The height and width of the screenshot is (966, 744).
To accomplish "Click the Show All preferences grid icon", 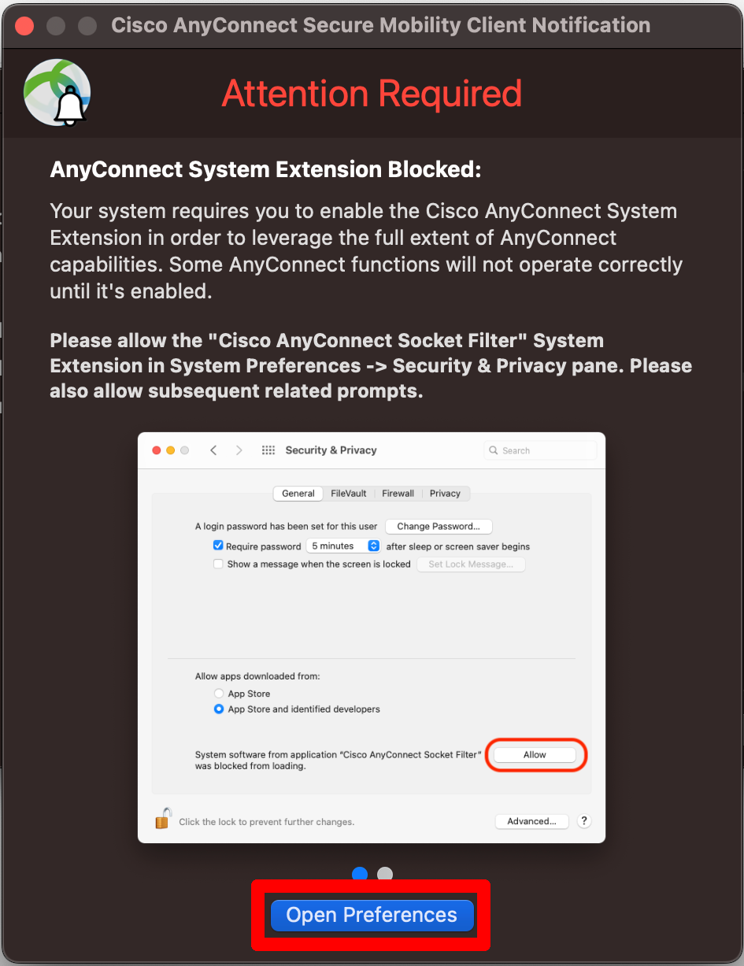I will 268,450.
